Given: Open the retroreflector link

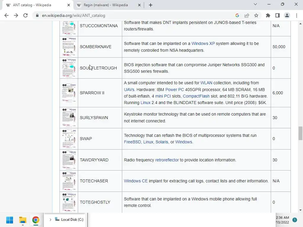Looking at the screenshot, I should coord(167,160).
